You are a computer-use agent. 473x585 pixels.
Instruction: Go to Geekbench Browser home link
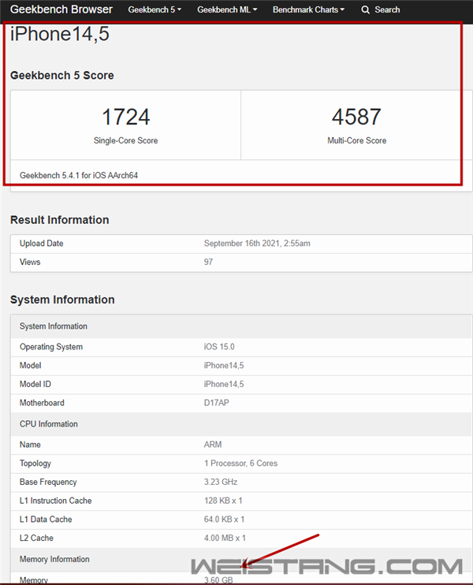(x=61, y=10)
